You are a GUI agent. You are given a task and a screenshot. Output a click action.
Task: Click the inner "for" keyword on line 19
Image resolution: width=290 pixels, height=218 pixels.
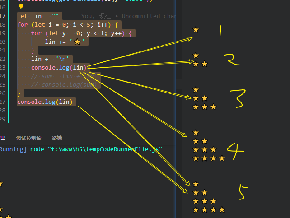click(37, 33)
